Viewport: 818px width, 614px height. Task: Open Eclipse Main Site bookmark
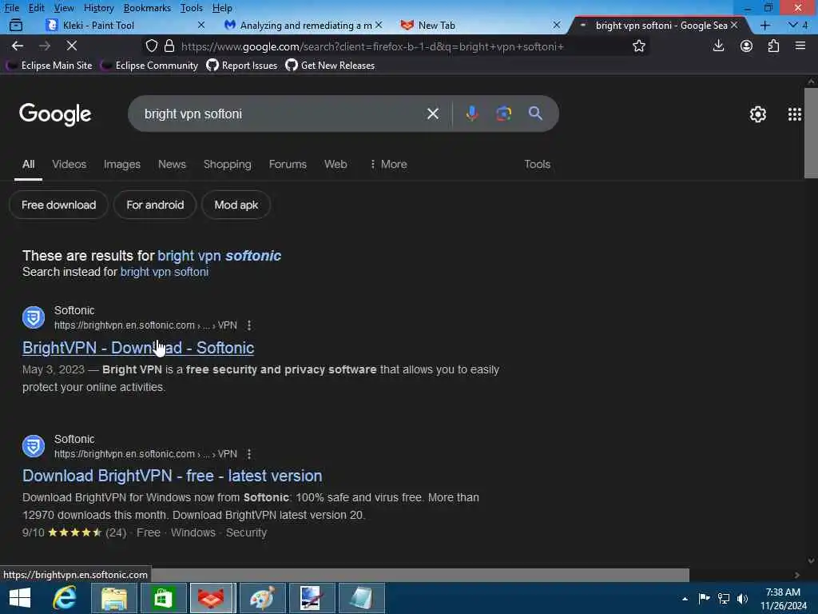[x=50, y=66]
